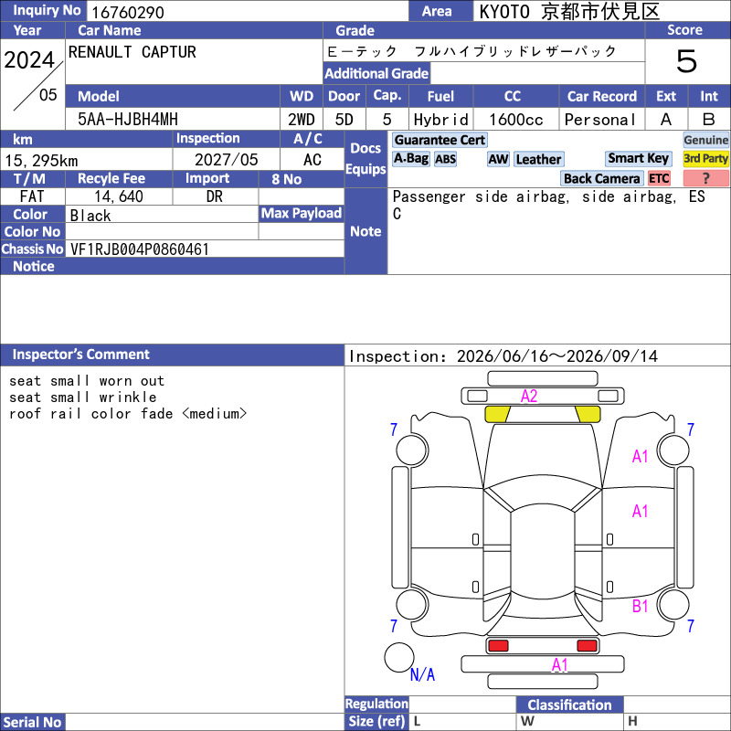Click the Leather equipment badge
Screen dimensions: 731x731
coord(539,159)
